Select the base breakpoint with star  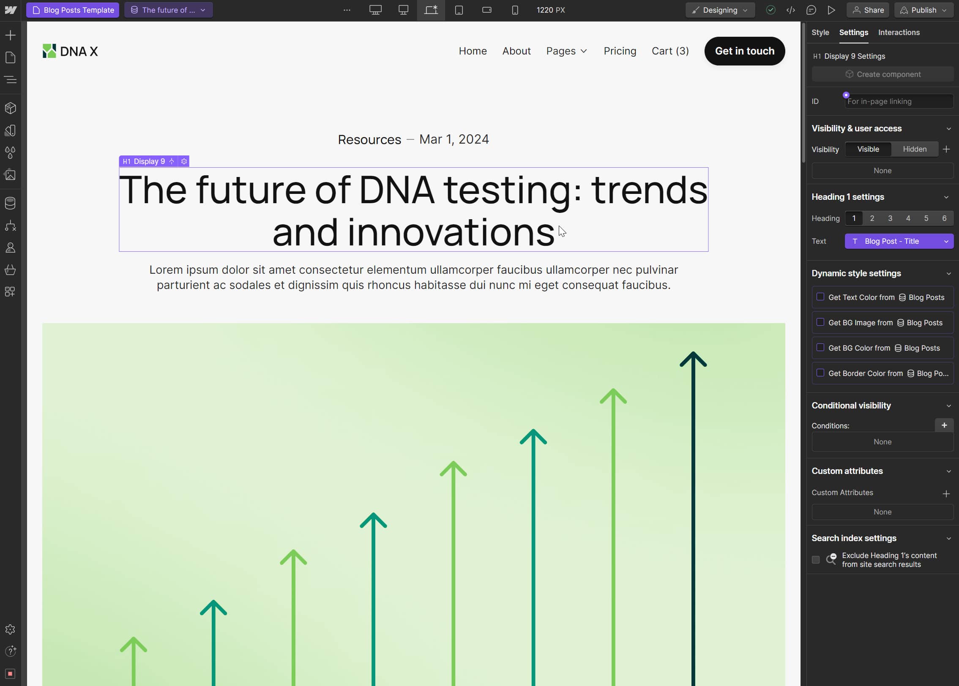[x=431, y=10]
